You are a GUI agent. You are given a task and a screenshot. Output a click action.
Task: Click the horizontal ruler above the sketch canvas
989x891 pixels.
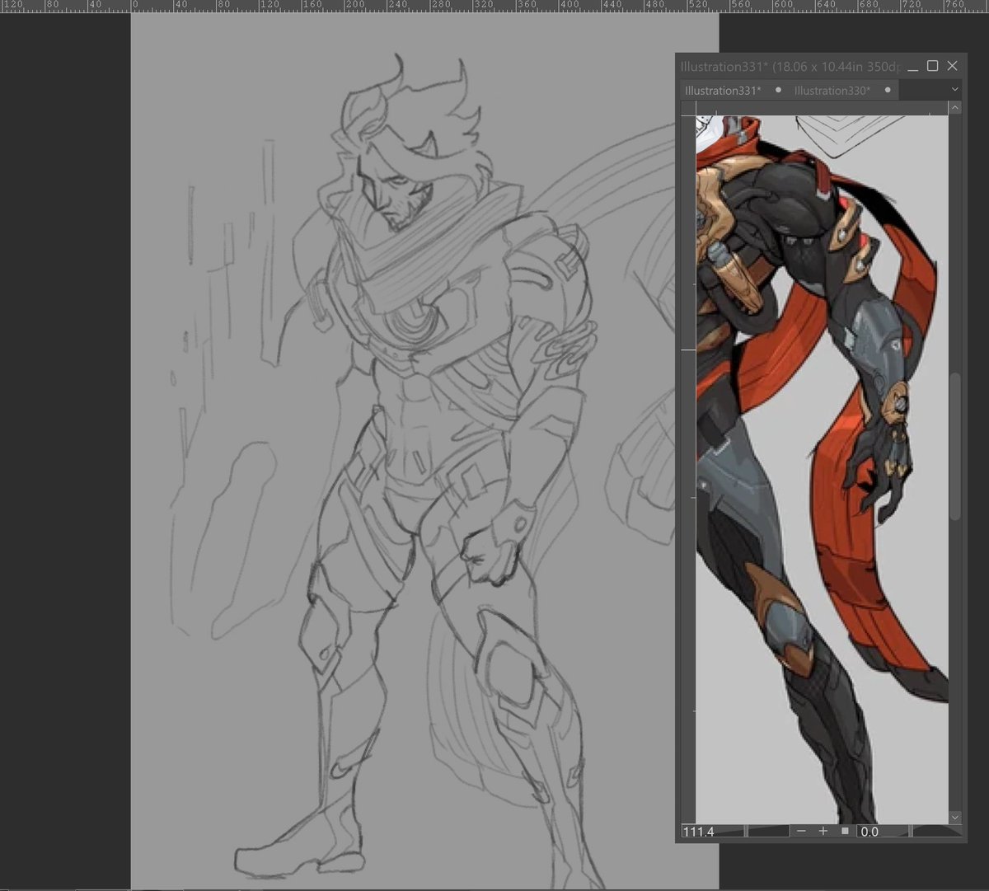(494, 6)
